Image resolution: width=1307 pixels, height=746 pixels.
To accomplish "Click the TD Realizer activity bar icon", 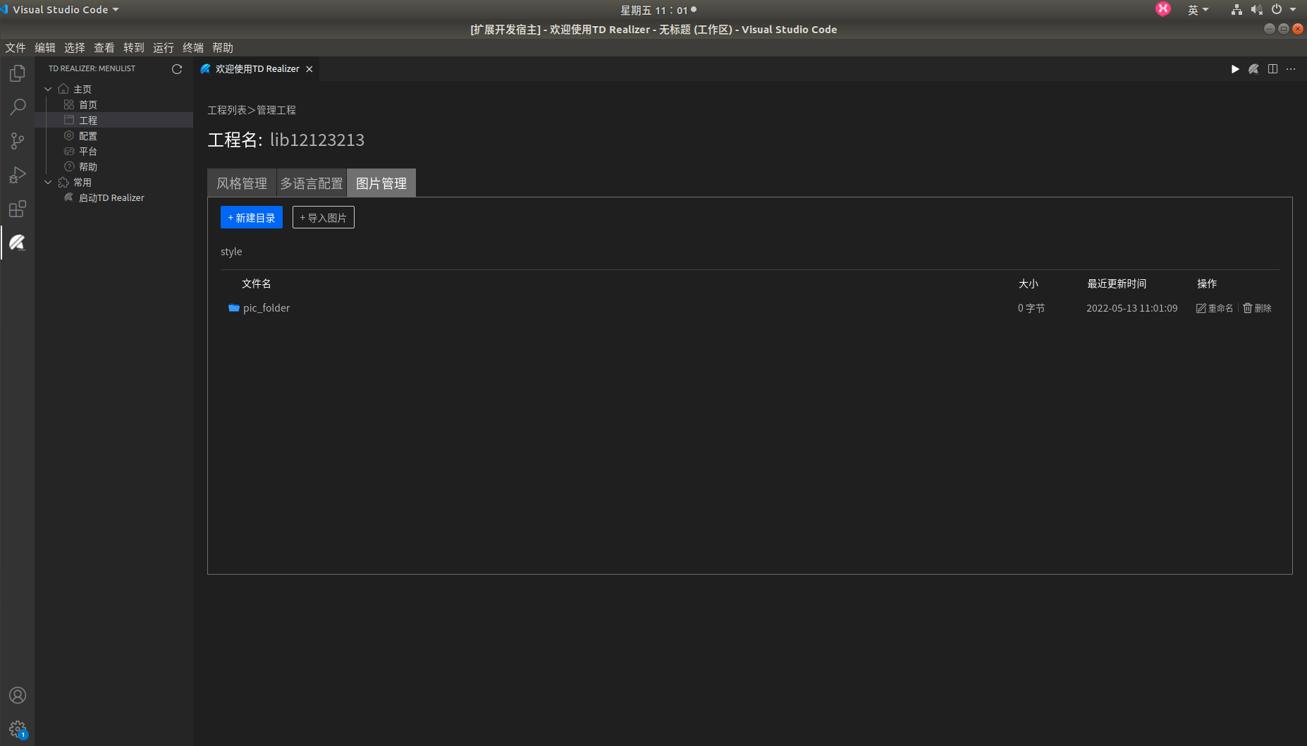I will (18, 243).
